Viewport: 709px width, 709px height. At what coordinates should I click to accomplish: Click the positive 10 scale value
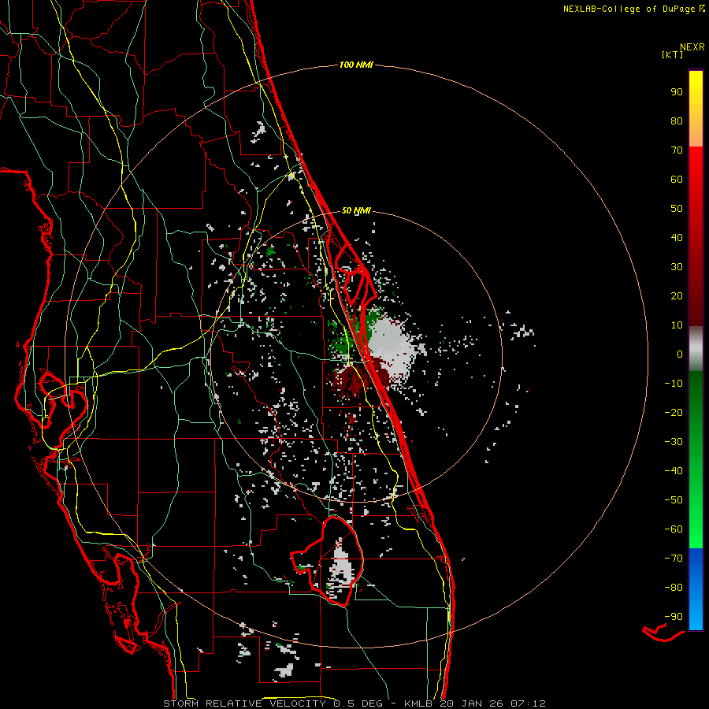click(677, 325)
